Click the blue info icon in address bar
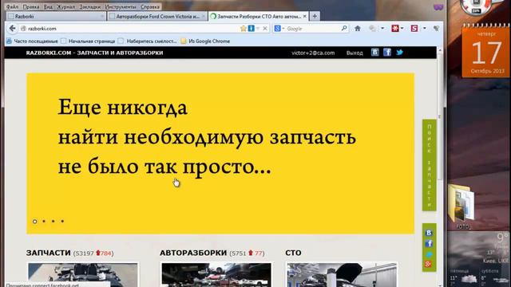This screenshot has height=287, width=511. 252,29
